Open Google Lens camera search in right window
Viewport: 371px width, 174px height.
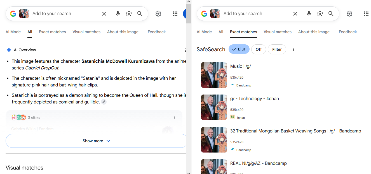tap(320, 14)
